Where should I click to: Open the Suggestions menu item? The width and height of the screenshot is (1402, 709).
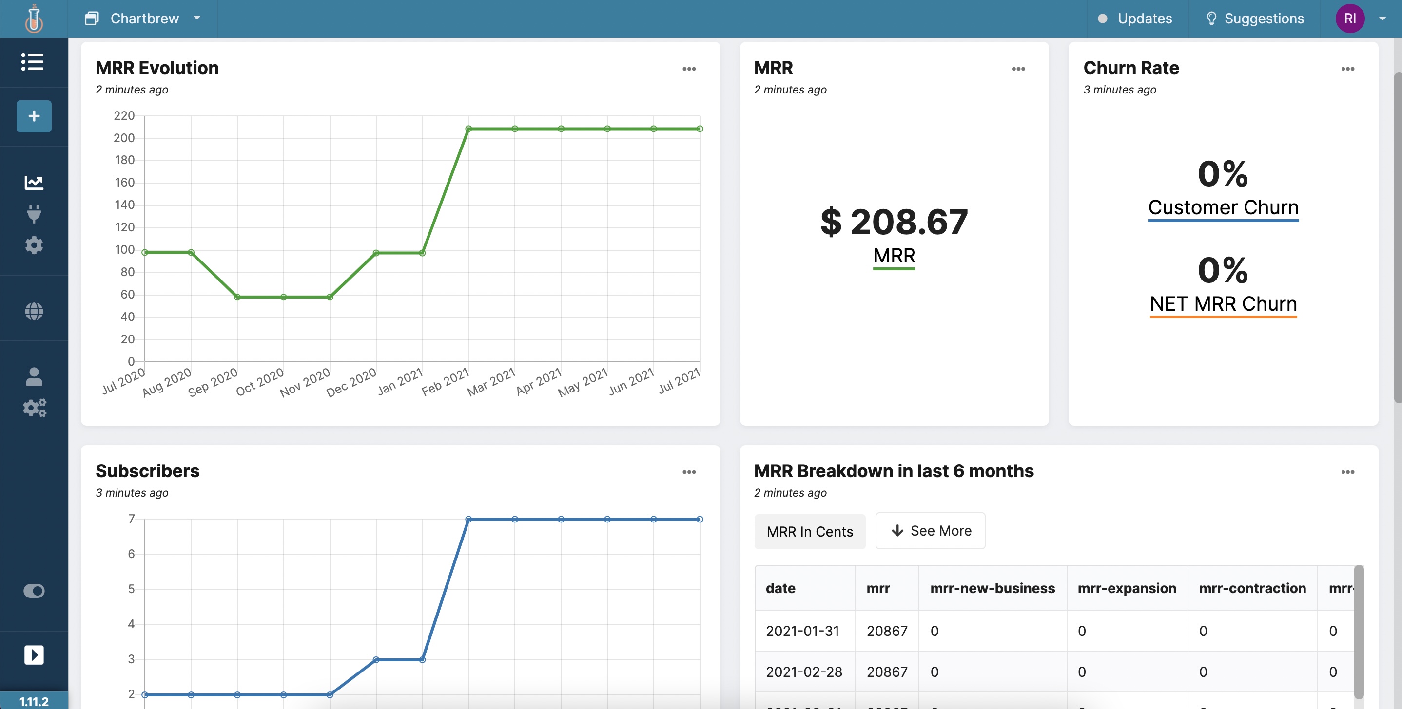tap(1254, 19)
